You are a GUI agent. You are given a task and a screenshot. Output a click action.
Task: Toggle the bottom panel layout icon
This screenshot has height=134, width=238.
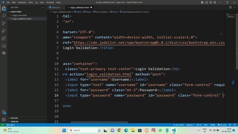point(207,2)
